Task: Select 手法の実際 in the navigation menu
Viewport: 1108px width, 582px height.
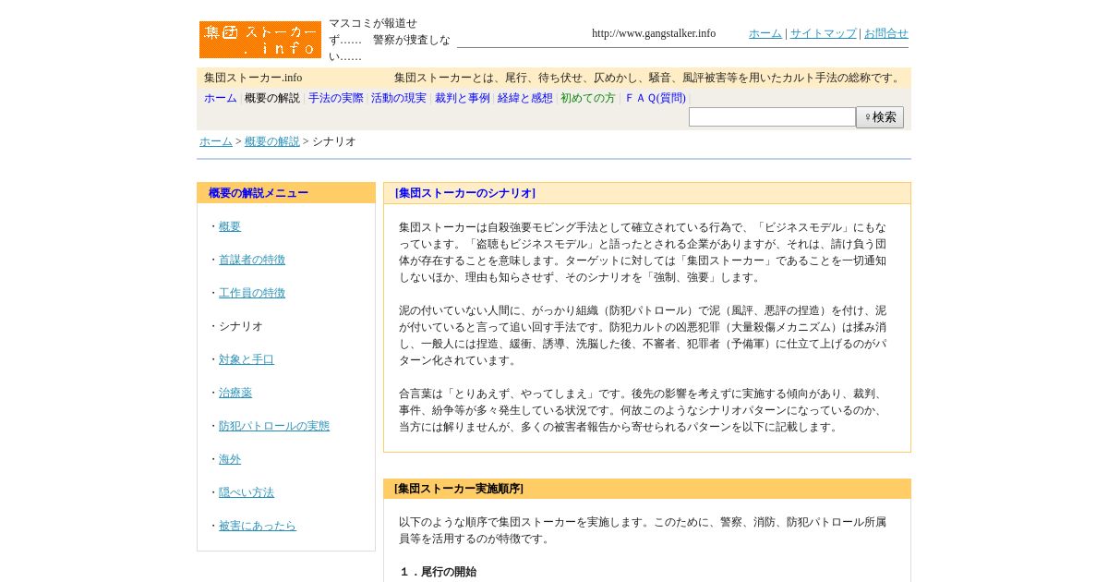Action: tap(336, 98)
